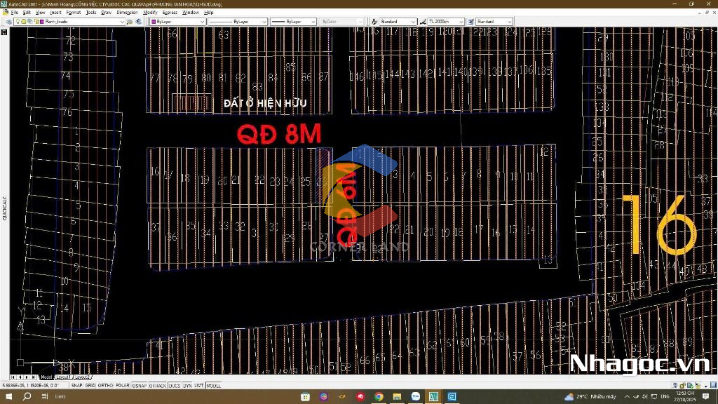
Task: Open the Layer Properties Manager icon
Action: tap(8, 22)
